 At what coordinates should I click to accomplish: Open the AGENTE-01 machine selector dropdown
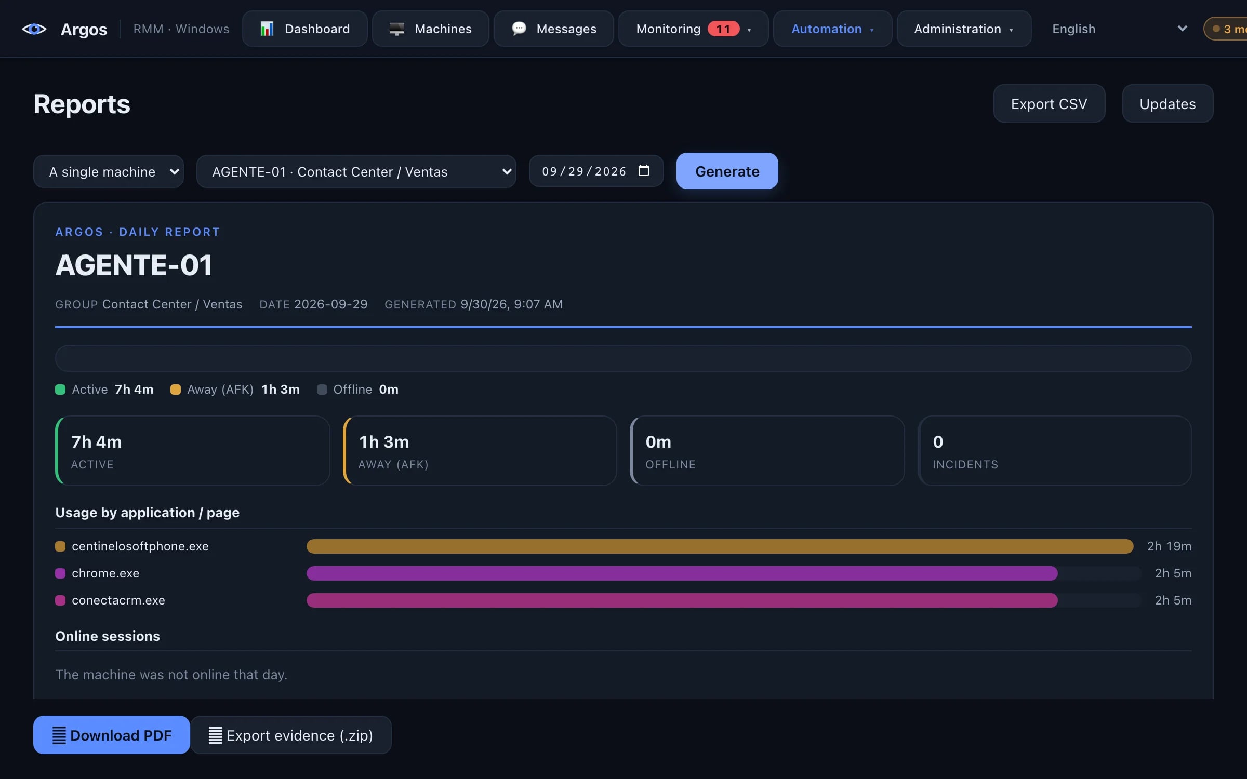pyautogui.click(x=356, y=171)
